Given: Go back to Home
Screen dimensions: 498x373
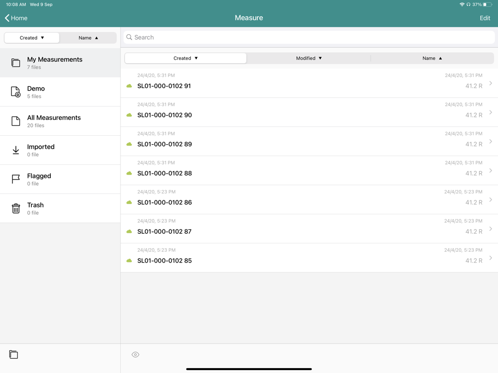Looking at the screenshot, I should click(16, 18).
